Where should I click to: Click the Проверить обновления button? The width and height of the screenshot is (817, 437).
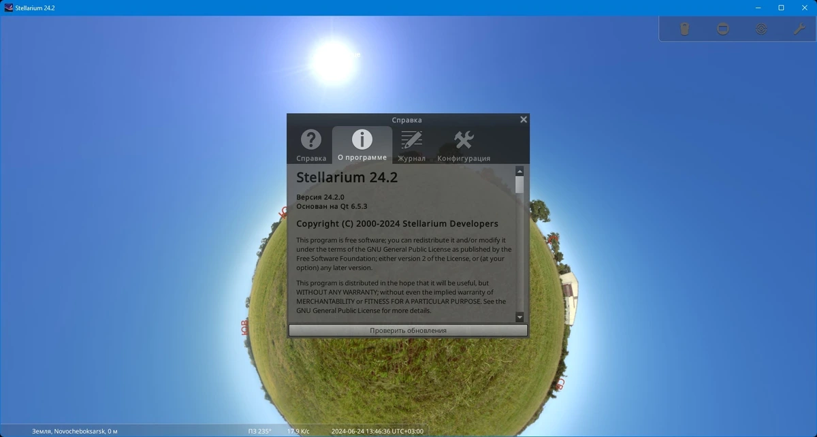click(408, 330)
